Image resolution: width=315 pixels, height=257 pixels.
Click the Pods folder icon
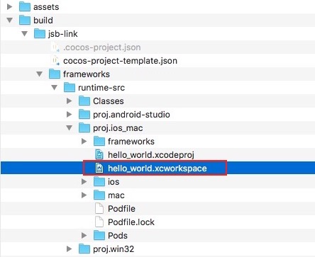99,235
